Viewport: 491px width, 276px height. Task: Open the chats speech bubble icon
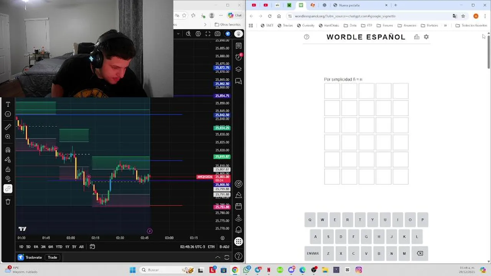point(239,81)
